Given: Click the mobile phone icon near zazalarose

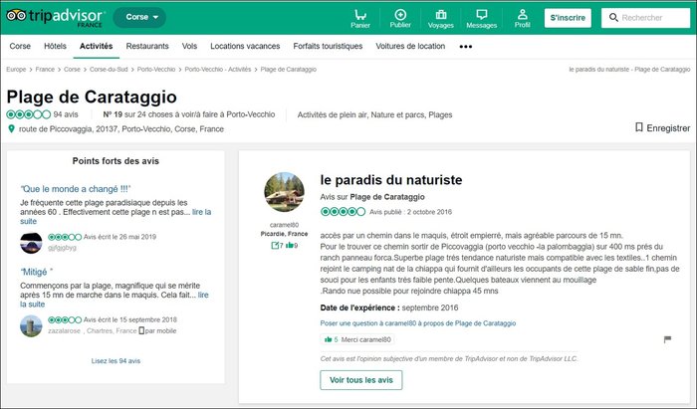Looking at the screenshot, I should click(141, 330).
